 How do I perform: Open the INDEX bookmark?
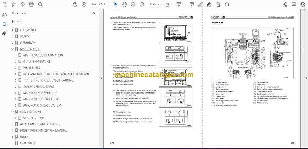click(24, 137)
